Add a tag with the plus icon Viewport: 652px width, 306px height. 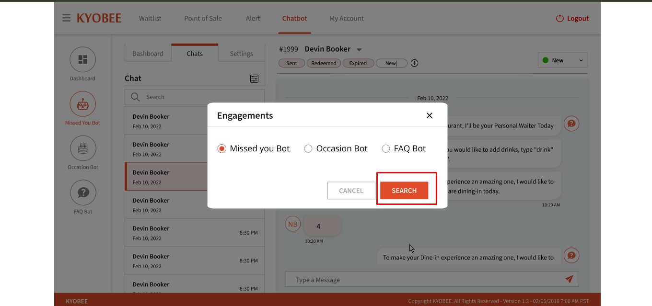coord(415,63)
